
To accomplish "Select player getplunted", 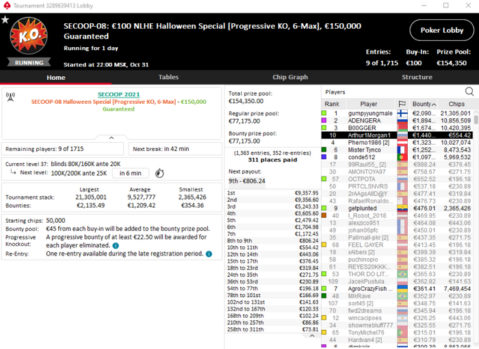I will [397, 208].
